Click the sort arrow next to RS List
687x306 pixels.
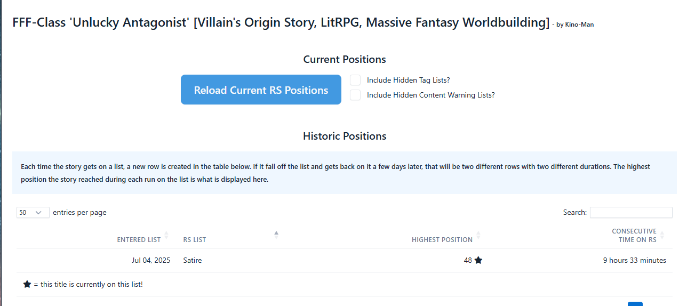276,235
